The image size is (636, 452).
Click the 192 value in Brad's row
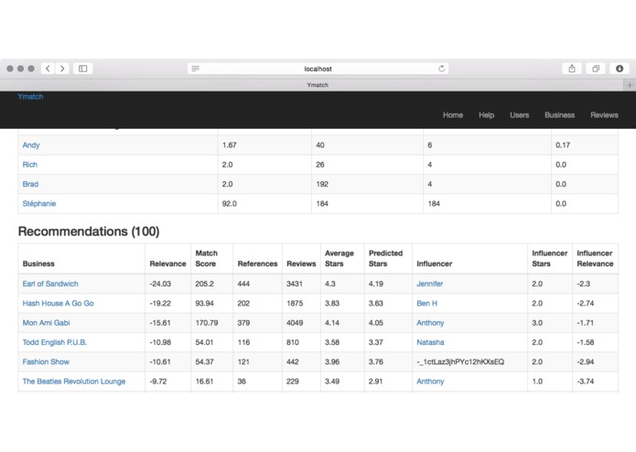[x=322, y=184]
